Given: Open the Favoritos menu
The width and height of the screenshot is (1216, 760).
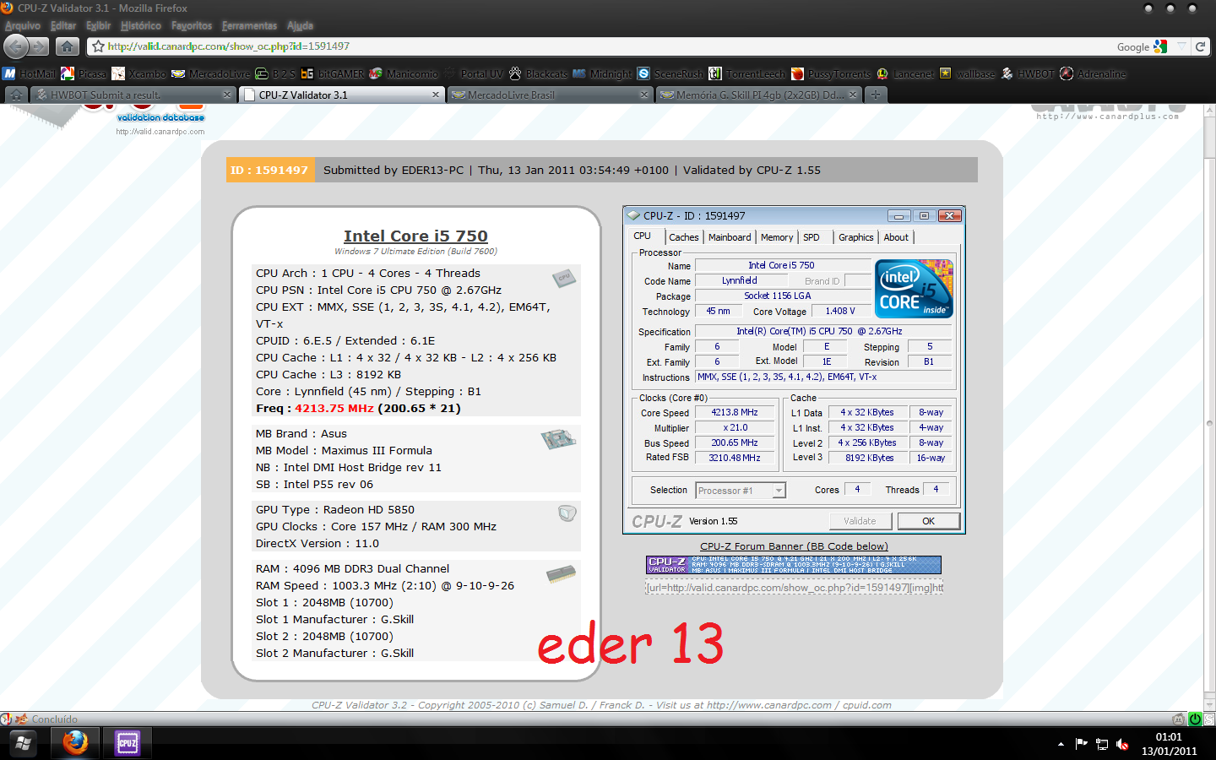Looking at the screenshot, I should [x=192, y=26].
